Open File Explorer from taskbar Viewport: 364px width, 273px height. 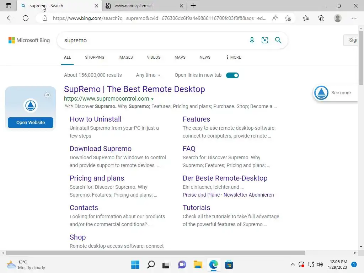[198, 264]
